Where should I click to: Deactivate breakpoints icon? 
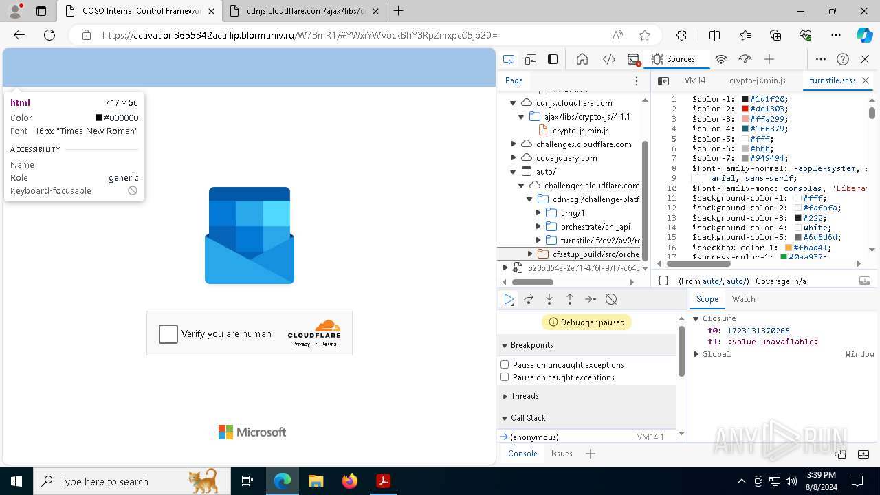(x=611, y=299)
